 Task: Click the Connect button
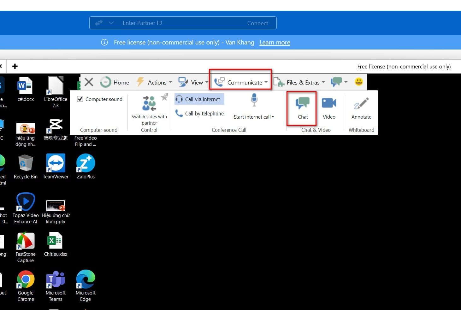pyautogui.click(x=257, y=23)
